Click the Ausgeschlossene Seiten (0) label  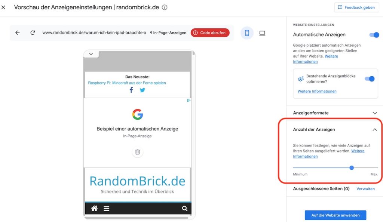pos(321,189)
